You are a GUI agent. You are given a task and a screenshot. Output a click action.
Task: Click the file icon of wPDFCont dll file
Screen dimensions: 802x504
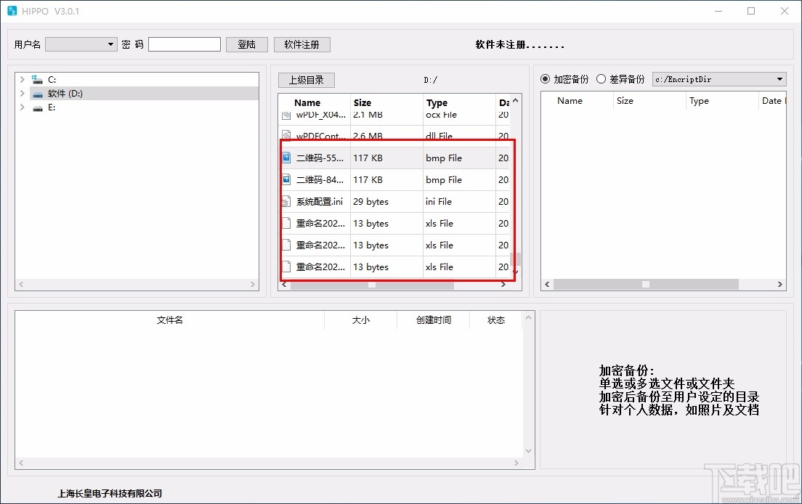[286, 136]
